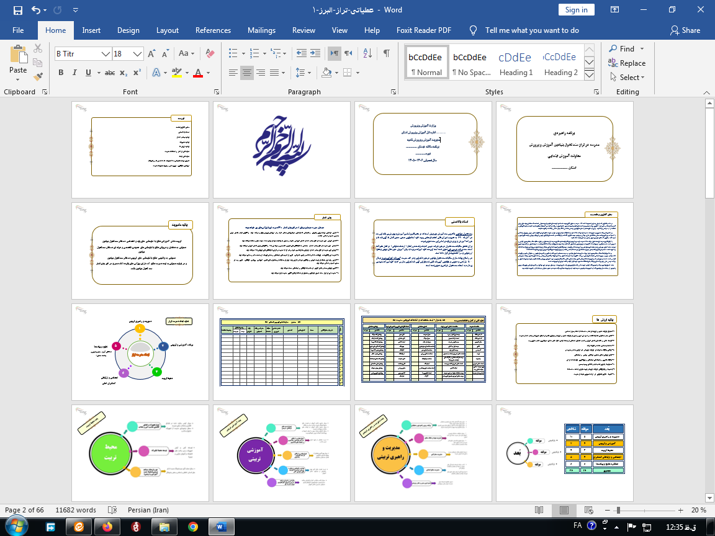Apply bullet list formatting
This screenshot has width=715, height=536.
[233, 53]
